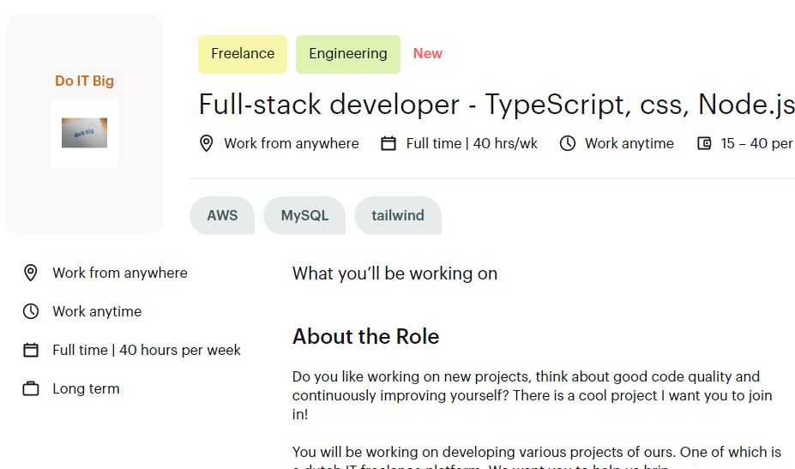Select the Freelance tag
Image resolution: width=795 pixels, height=469 pixels.
coord(243,54)
